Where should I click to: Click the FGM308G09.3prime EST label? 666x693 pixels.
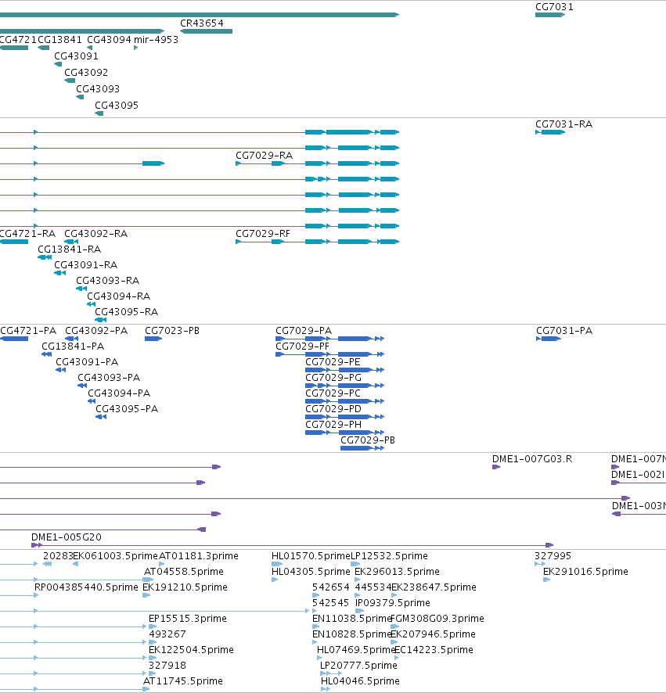point(437,619)
